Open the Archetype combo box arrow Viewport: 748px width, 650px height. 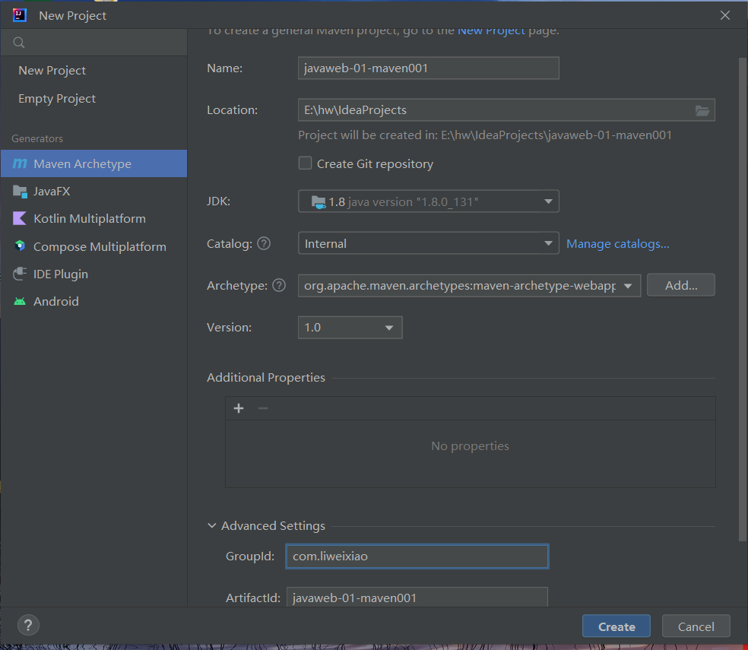628,286
